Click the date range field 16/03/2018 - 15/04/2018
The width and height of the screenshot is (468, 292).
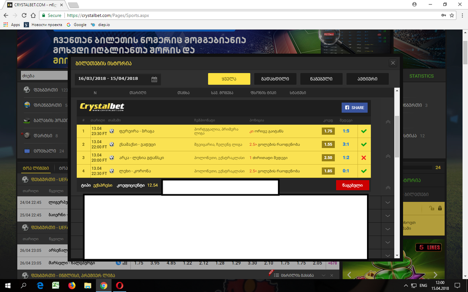point(117,79)
